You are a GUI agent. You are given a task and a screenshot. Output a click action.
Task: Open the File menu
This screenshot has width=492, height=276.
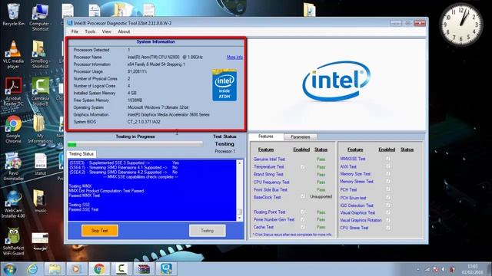click(75, 31)
